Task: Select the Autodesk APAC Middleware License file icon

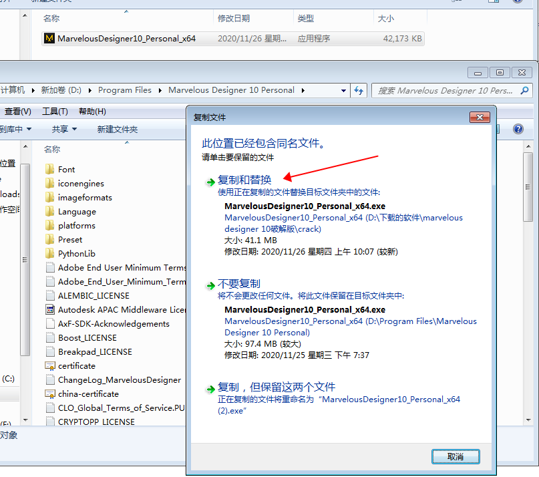Action: (49, 310)
